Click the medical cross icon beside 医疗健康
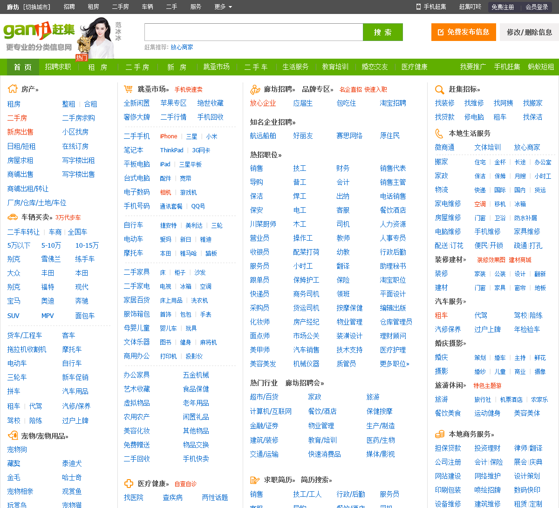559x508 pixels. [x=129, y=484]
